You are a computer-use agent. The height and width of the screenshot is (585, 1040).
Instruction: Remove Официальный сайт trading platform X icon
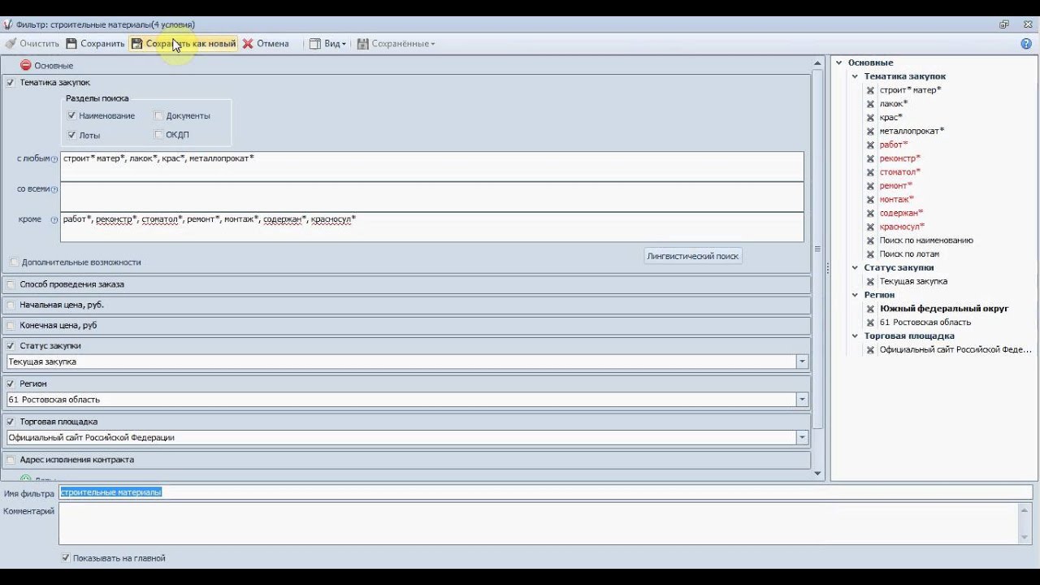[x=870, y=350]
